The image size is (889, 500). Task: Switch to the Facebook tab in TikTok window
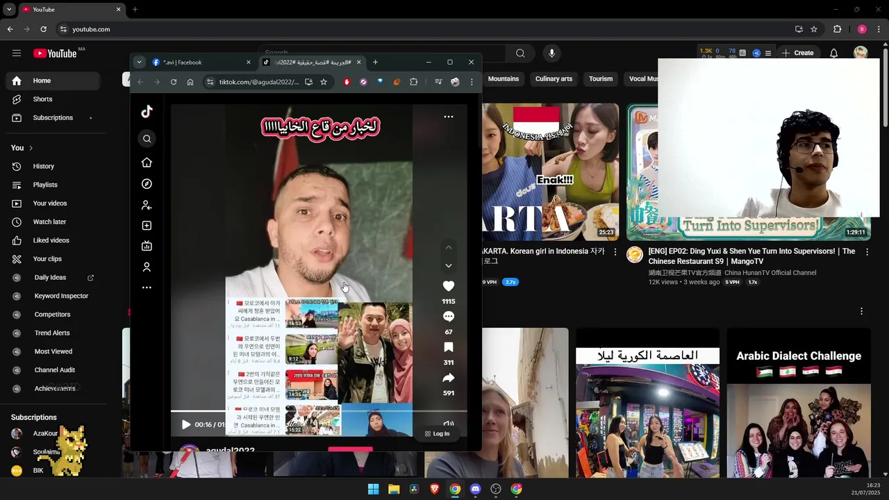200,62
